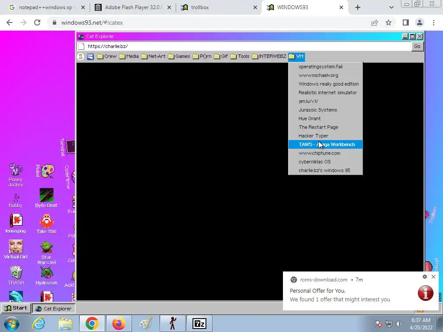Select charlie.bz's windows 95 entry
Image resolution: width=443 pixels, height=332 pixels.
pyautogui.click(x=325, y=170)
